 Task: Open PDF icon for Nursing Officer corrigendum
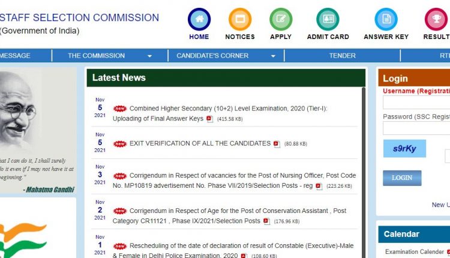319,186
